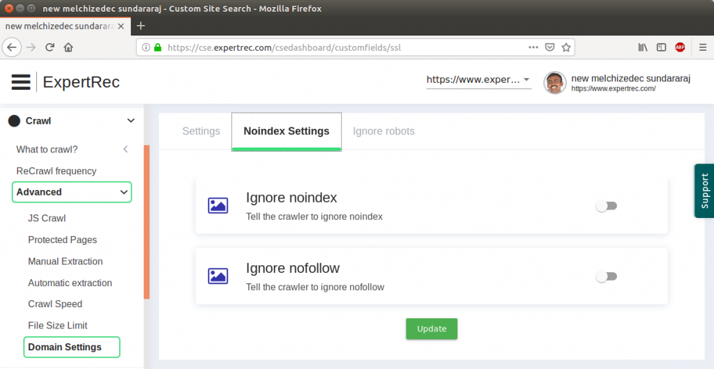
Task: Open the site selector dropdown
Action: pyautogui.click(x=478, y=79)
